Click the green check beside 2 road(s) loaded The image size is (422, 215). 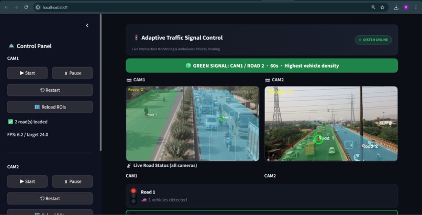pyautogui.click(x=10, y=122)
